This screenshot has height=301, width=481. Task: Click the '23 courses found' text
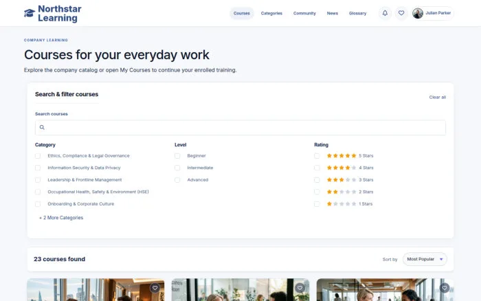(x=60, y=259)
